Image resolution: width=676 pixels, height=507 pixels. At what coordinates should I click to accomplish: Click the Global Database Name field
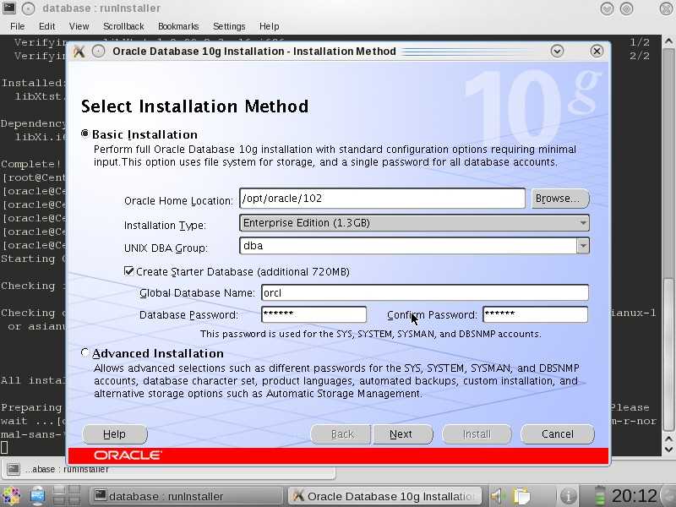click(x=425, y=292)
